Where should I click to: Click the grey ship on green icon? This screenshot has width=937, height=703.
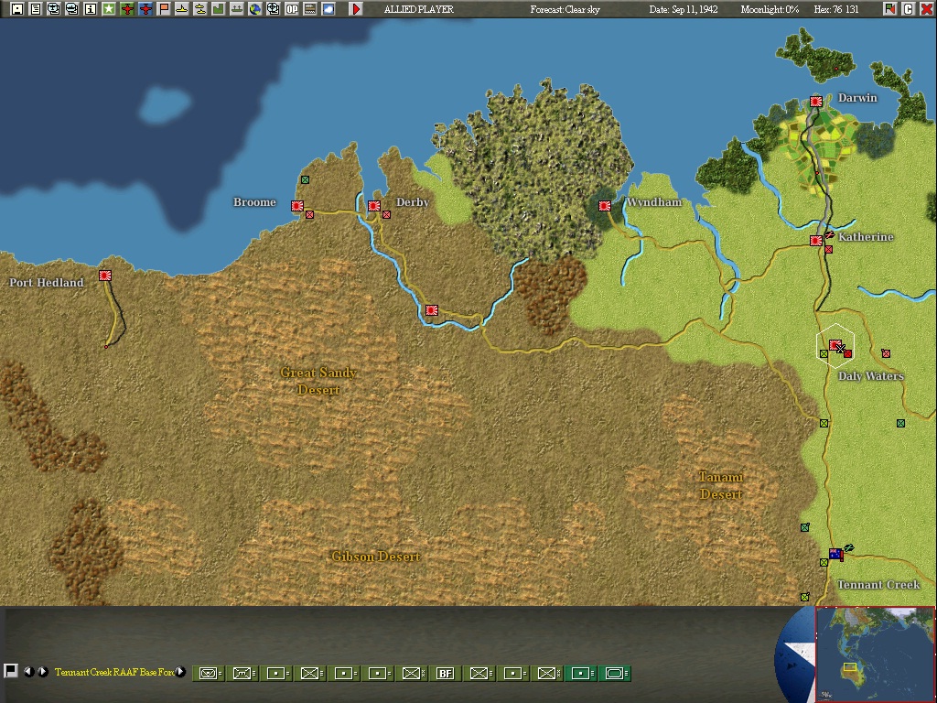237,9
